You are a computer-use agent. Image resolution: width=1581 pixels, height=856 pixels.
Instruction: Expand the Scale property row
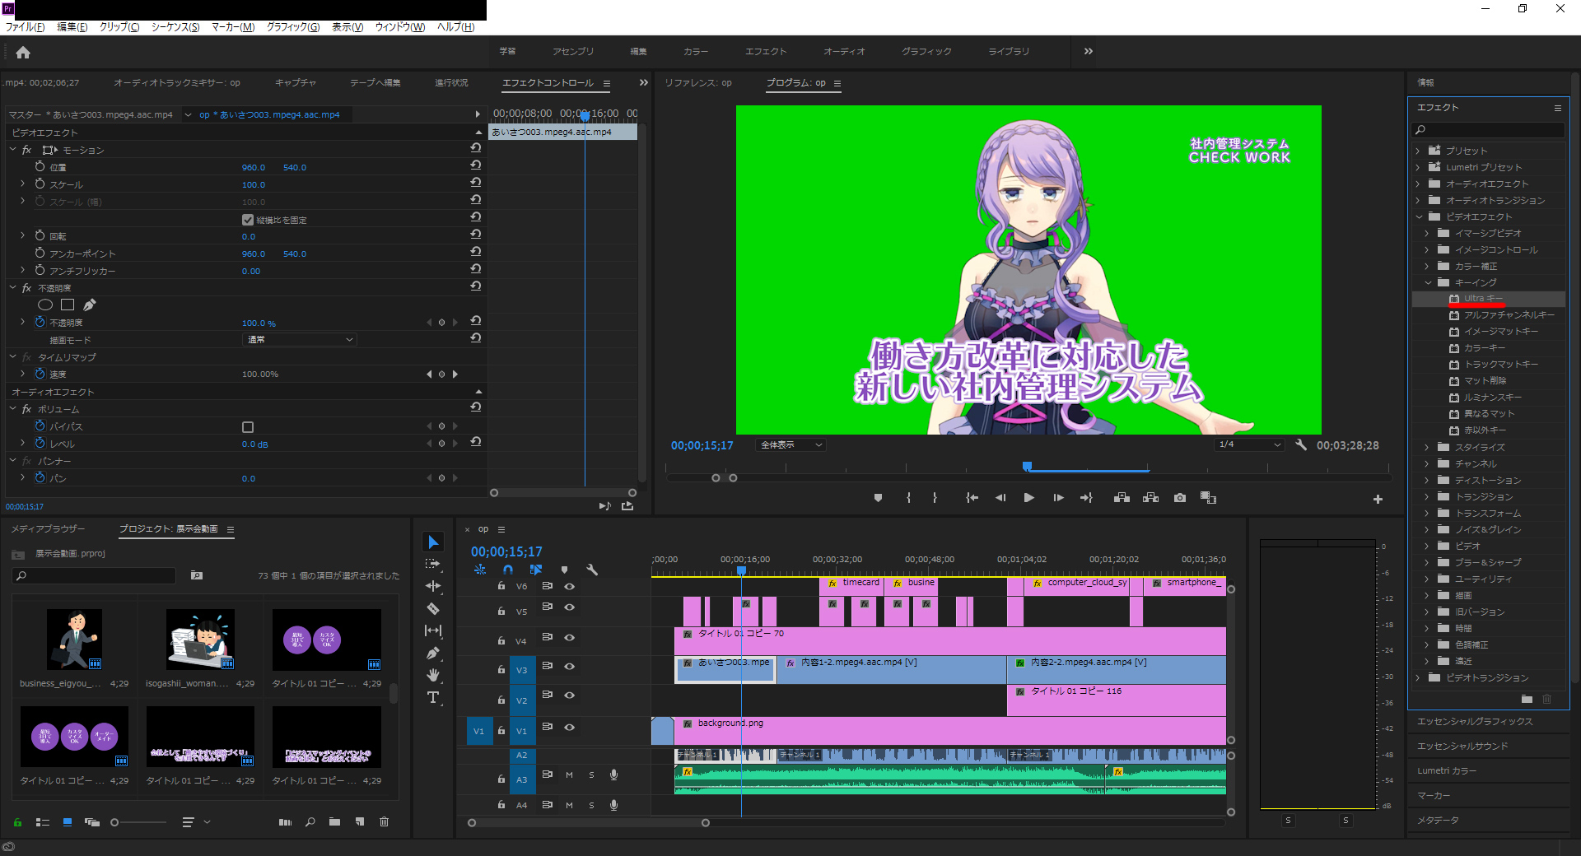[x=23, y=184]
